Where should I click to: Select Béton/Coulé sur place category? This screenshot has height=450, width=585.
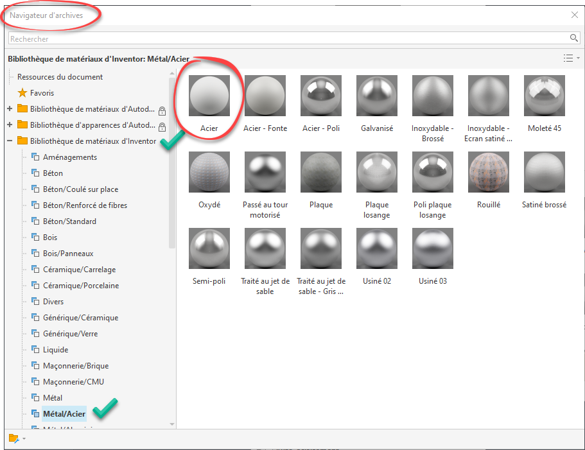point(80,189)
